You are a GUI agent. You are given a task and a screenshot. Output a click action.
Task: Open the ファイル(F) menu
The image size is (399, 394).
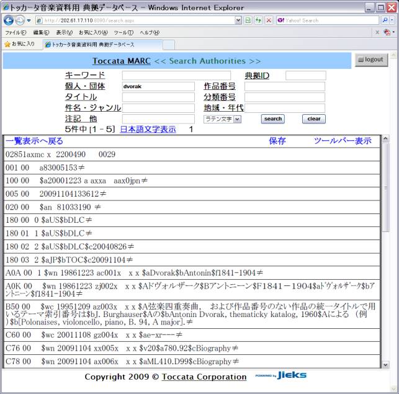coord(16,33)
